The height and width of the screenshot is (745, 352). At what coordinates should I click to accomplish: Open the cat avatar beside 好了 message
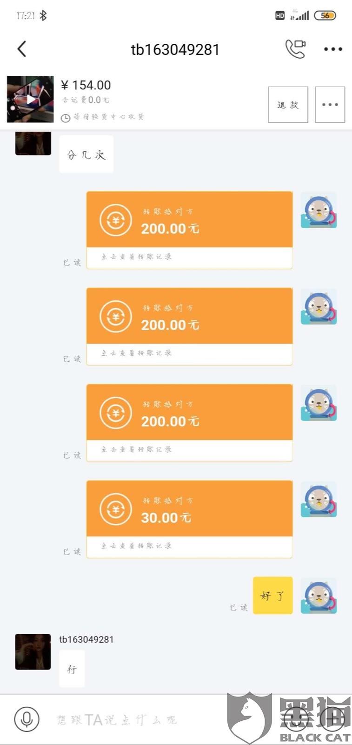tap(319, 596)
